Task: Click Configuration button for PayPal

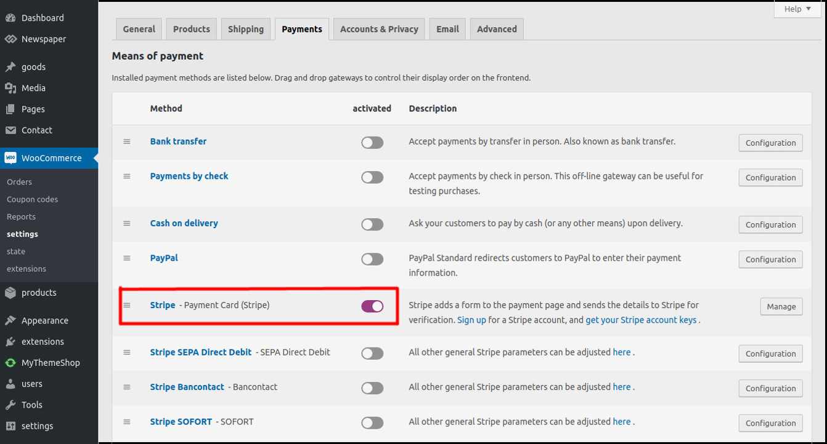Action: click(770, 259)
